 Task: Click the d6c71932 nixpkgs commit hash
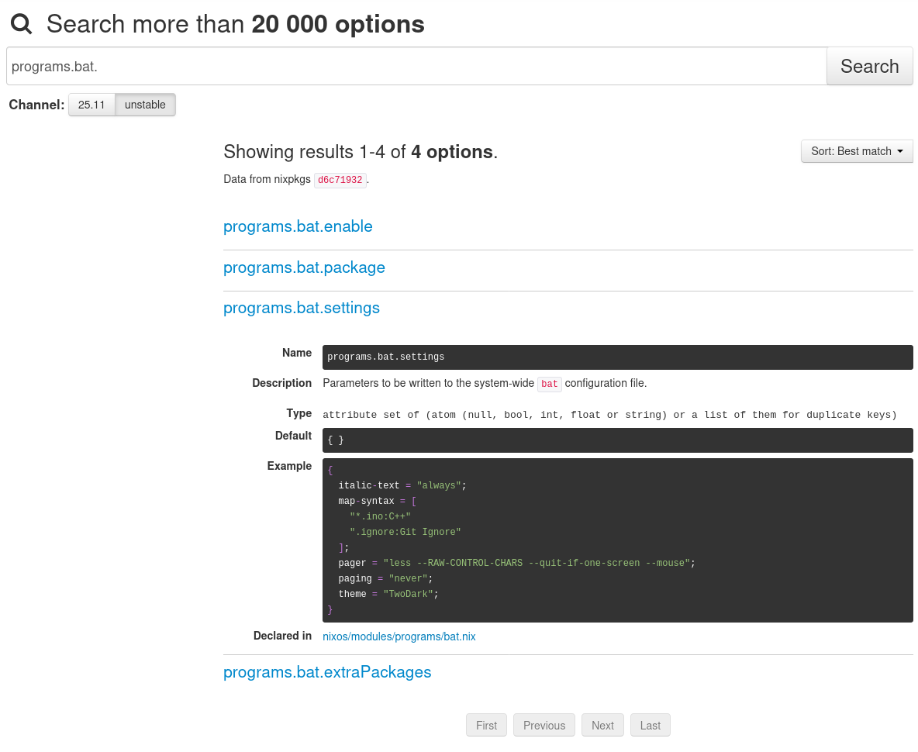(x=340, y=180)
